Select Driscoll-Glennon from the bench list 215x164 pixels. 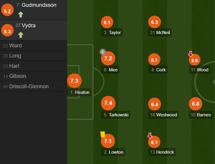click(34, 86)
